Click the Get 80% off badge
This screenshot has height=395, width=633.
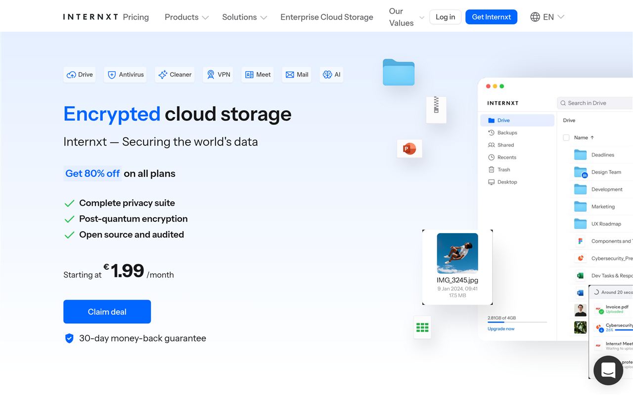pyautogui.click(x=92, y=173)
